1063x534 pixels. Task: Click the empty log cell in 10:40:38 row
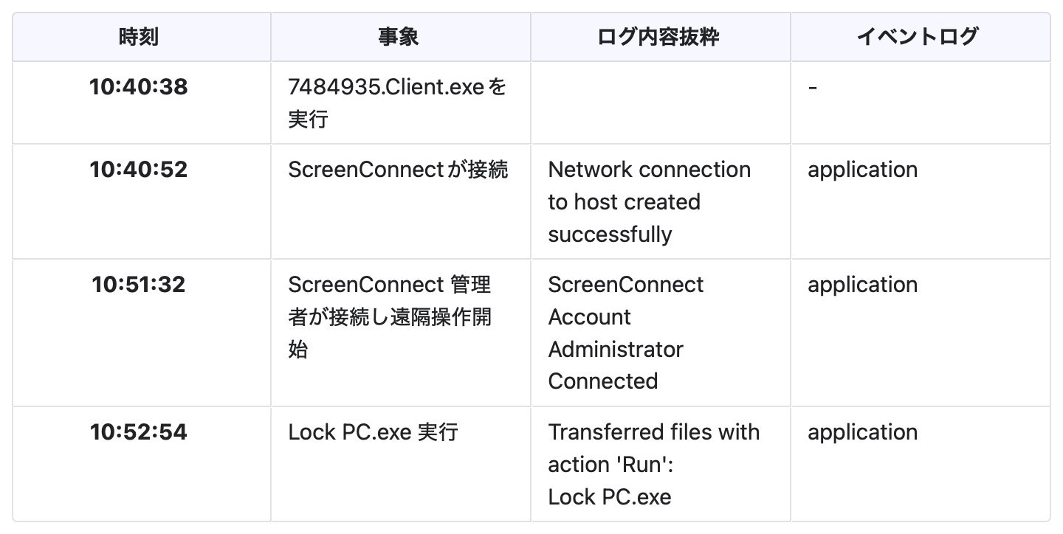(x=660, y=103)
